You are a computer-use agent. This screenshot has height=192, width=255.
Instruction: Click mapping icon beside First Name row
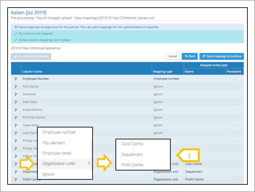pos(16,86)
